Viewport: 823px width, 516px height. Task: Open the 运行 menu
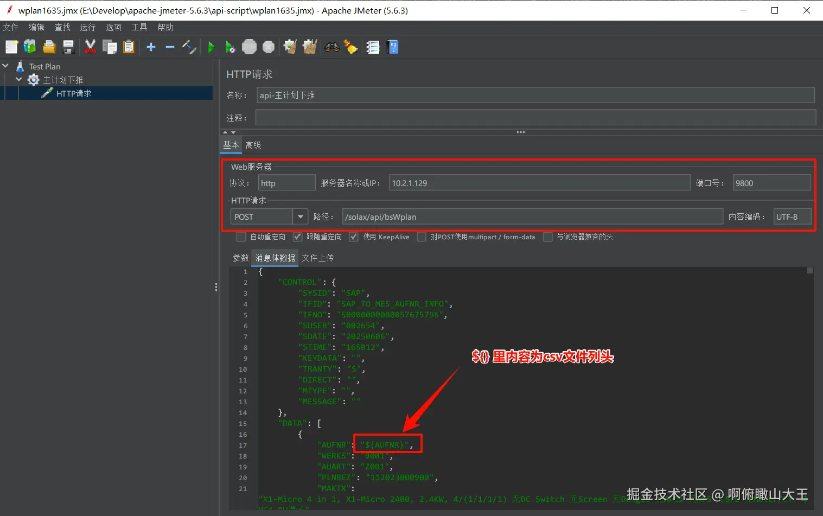point(88,27)
